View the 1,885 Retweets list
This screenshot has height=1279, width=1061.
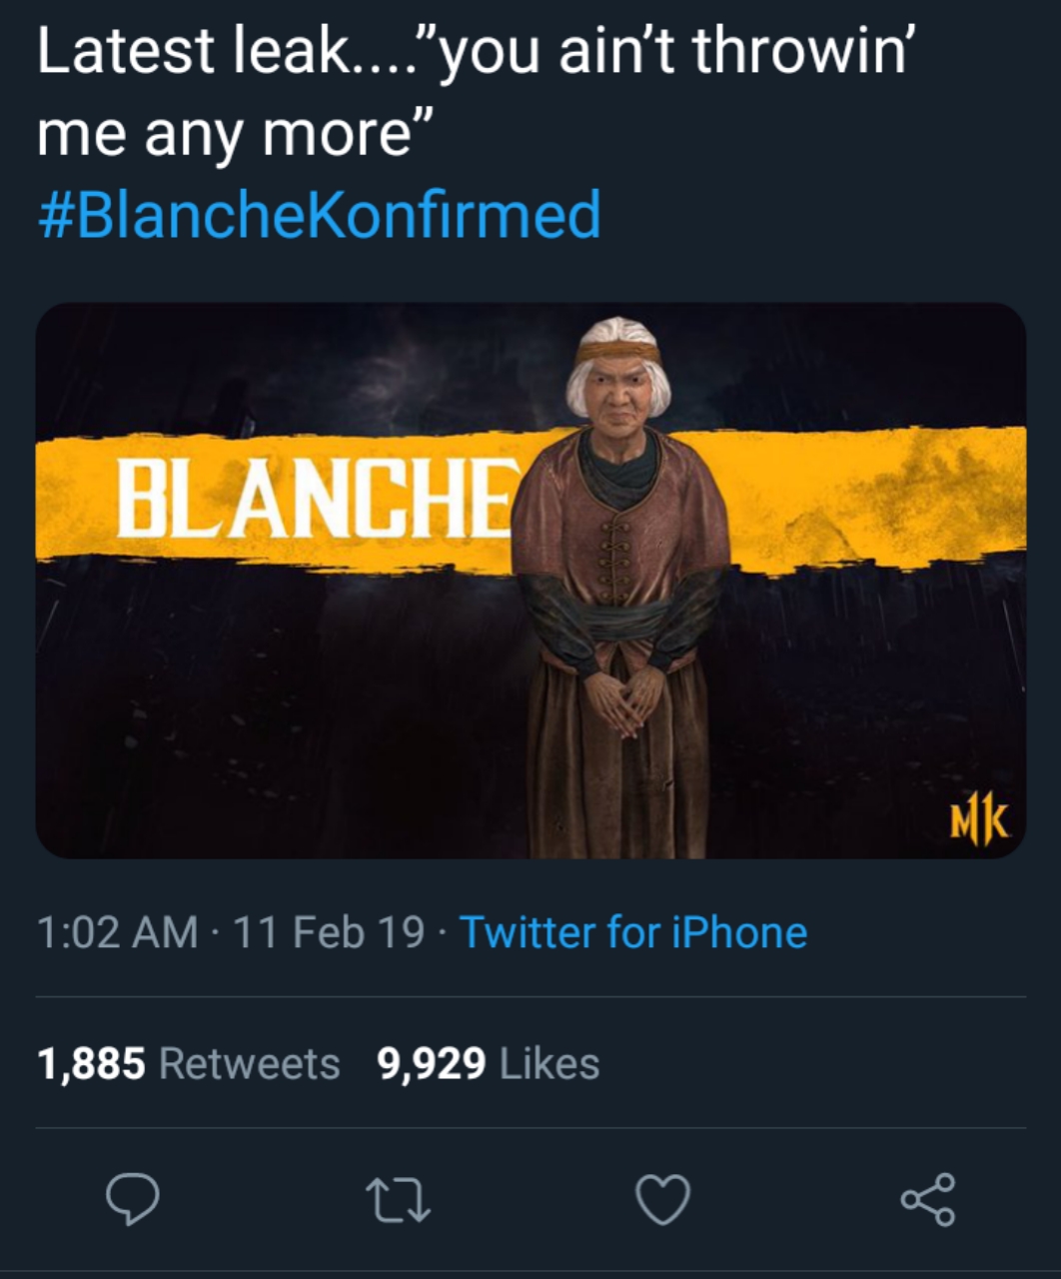189,1063
